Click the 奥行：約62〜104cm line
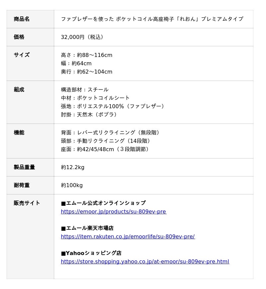 (86, 72)
